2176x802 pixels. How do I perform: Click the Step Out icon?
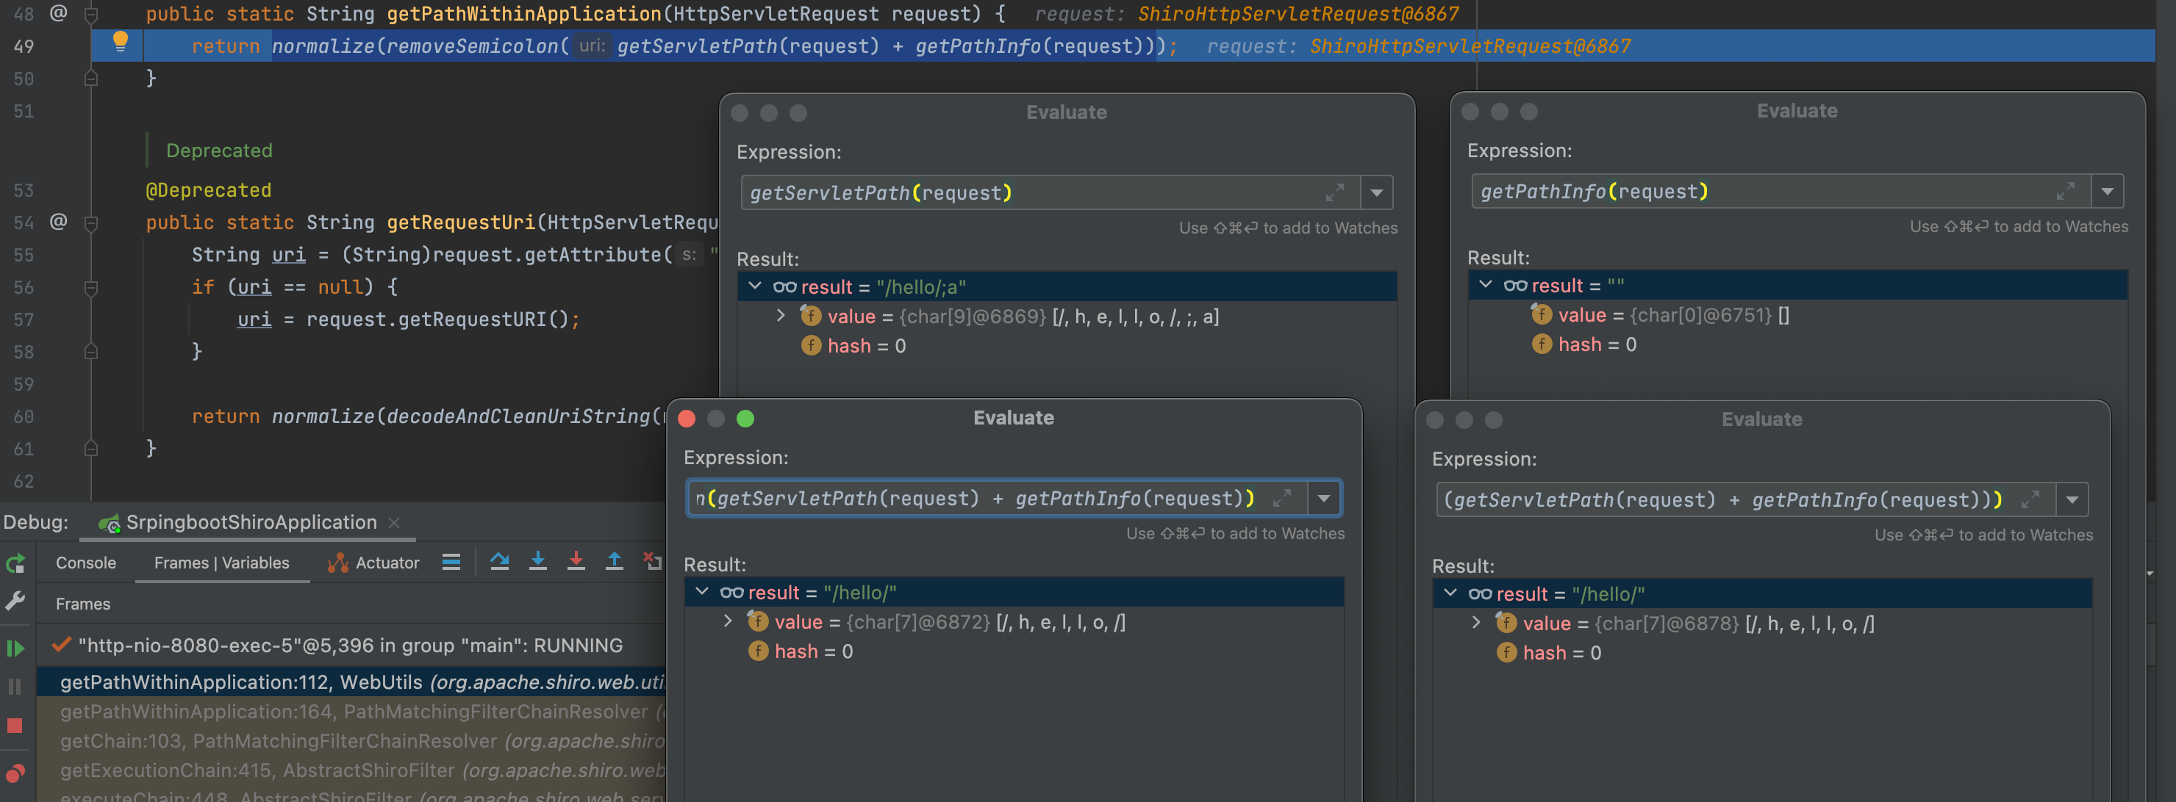point(614,561)
